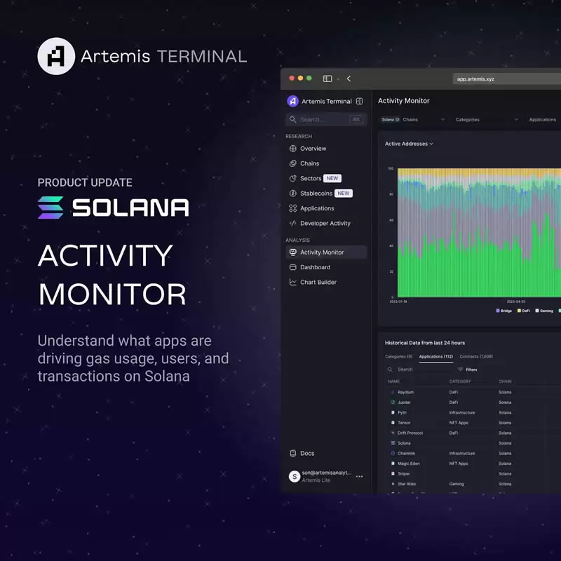Image resolution: width=561 pixels, height=561 pixels.
Task: Collapse sidebar via panel icon beside Artemis Terminal
Action: [x=359, y=101]
